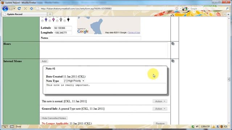Screen dimensions: 232x130
Task: Click in the map Notes input field
Action: coord(95,38)
